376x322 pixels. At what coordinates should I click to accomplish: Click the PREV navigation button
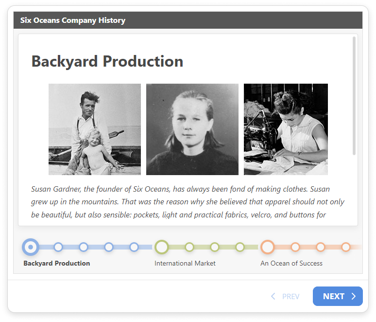(291, 297)
